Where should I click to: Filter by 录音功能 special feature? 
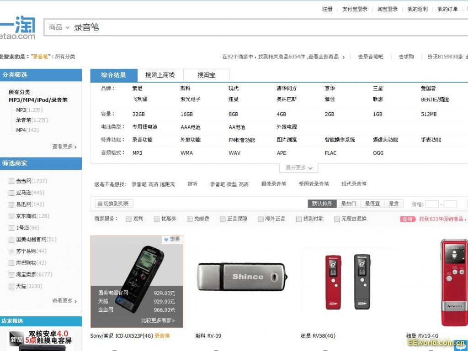click(x=143, y=140)
